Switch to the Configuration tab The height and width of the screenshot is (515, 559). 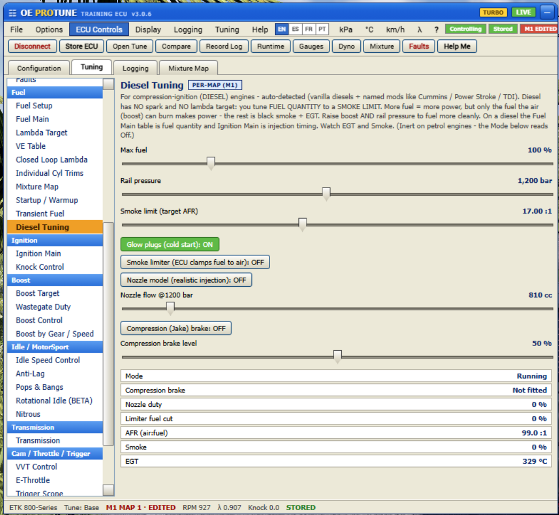(39, 68)
